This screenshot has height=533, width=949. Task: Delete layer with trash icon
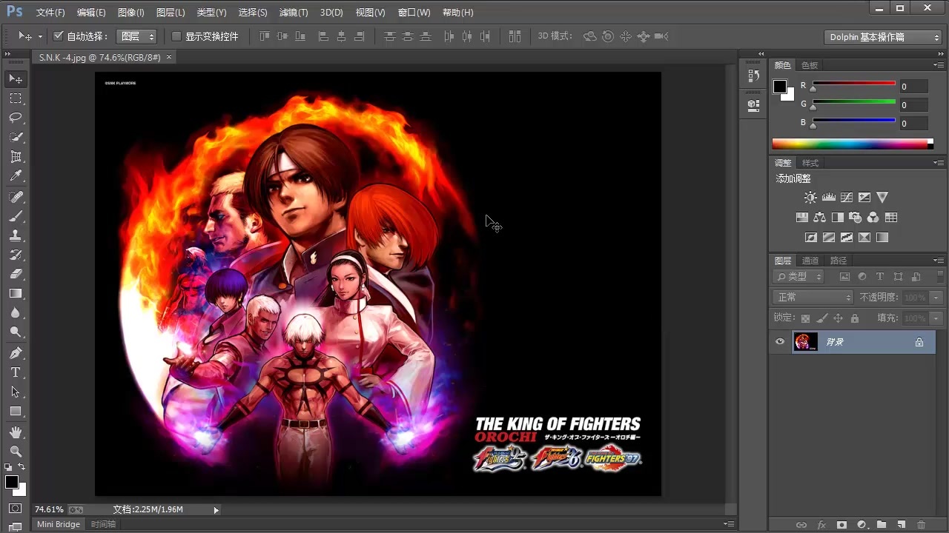(x=922, y=525)
